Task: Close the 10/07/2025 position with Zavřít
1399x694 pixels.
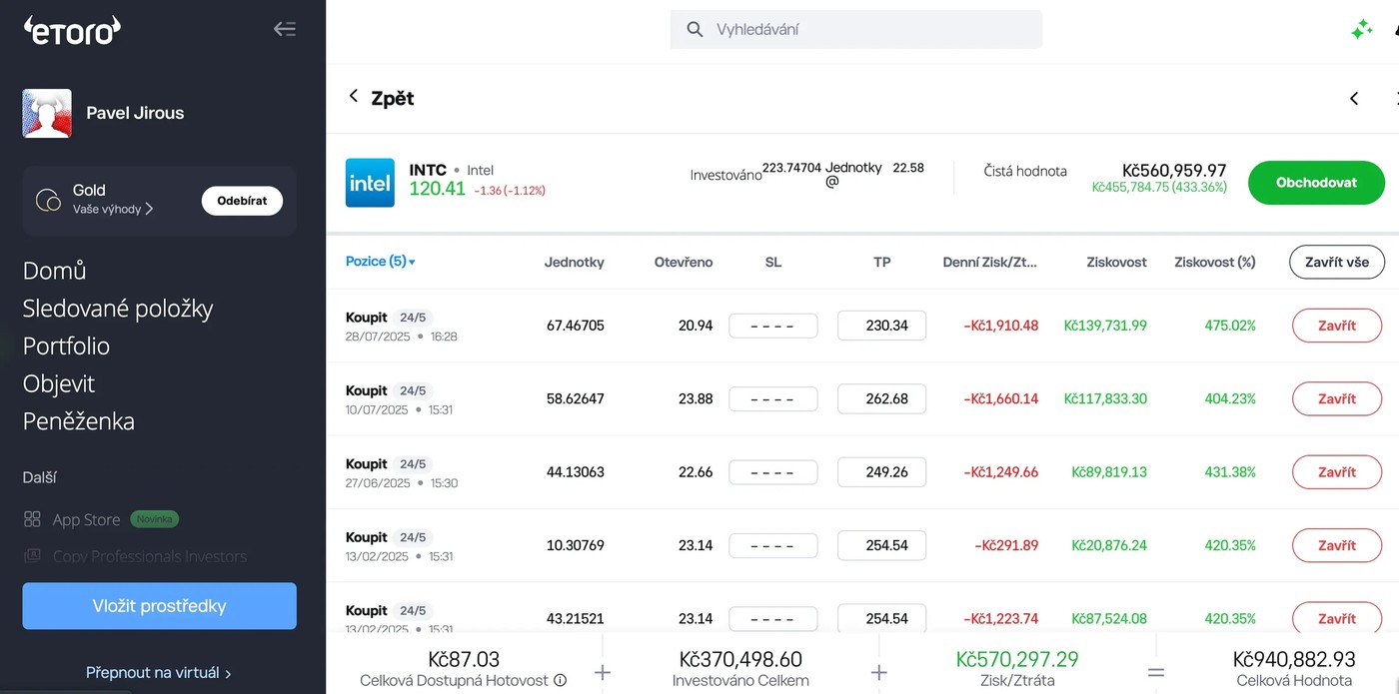Action: pos(1337,398)
